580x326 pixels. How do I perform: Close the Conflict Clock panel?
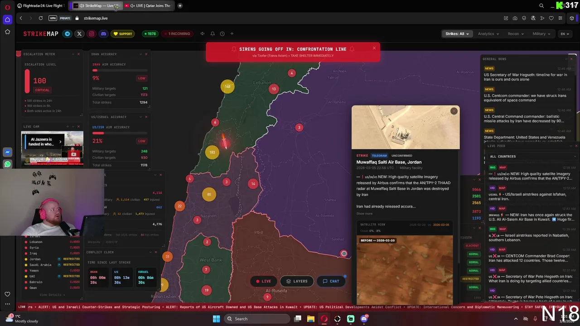(155, 252)
